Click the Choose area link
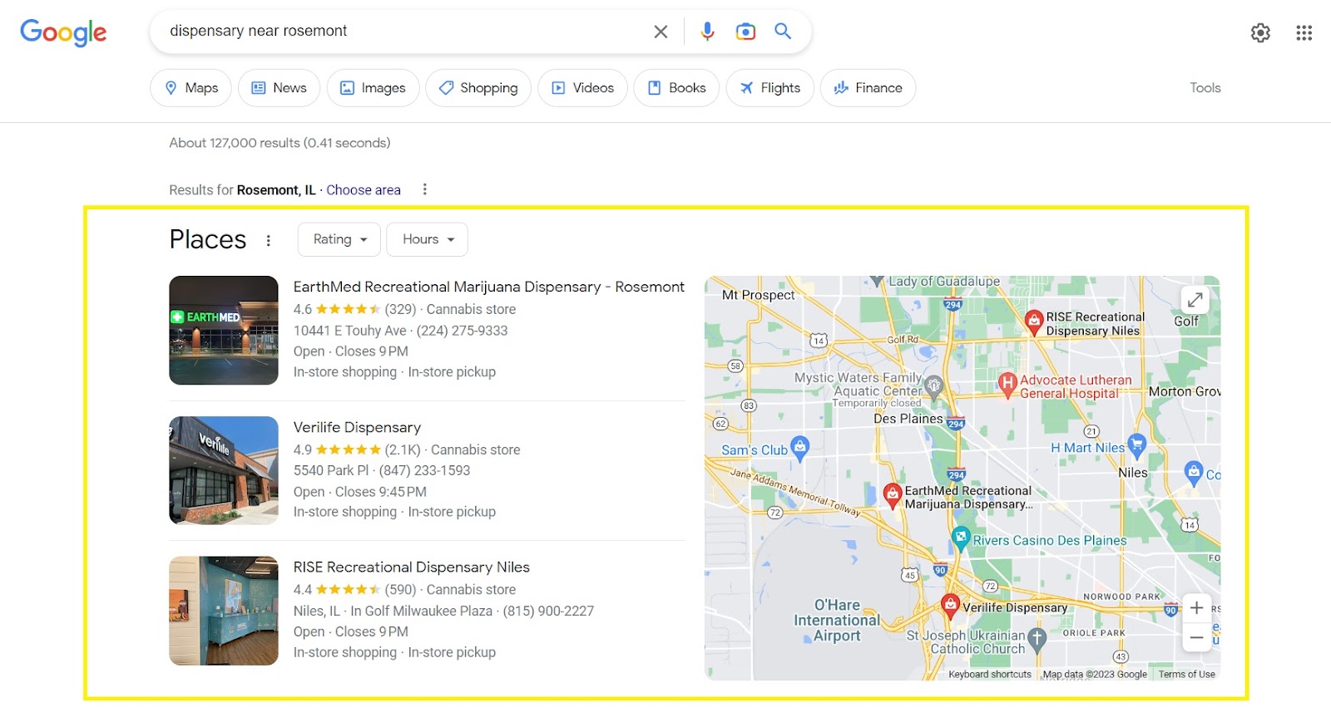Screen dimensions: 1331x712 pos(364,190)
